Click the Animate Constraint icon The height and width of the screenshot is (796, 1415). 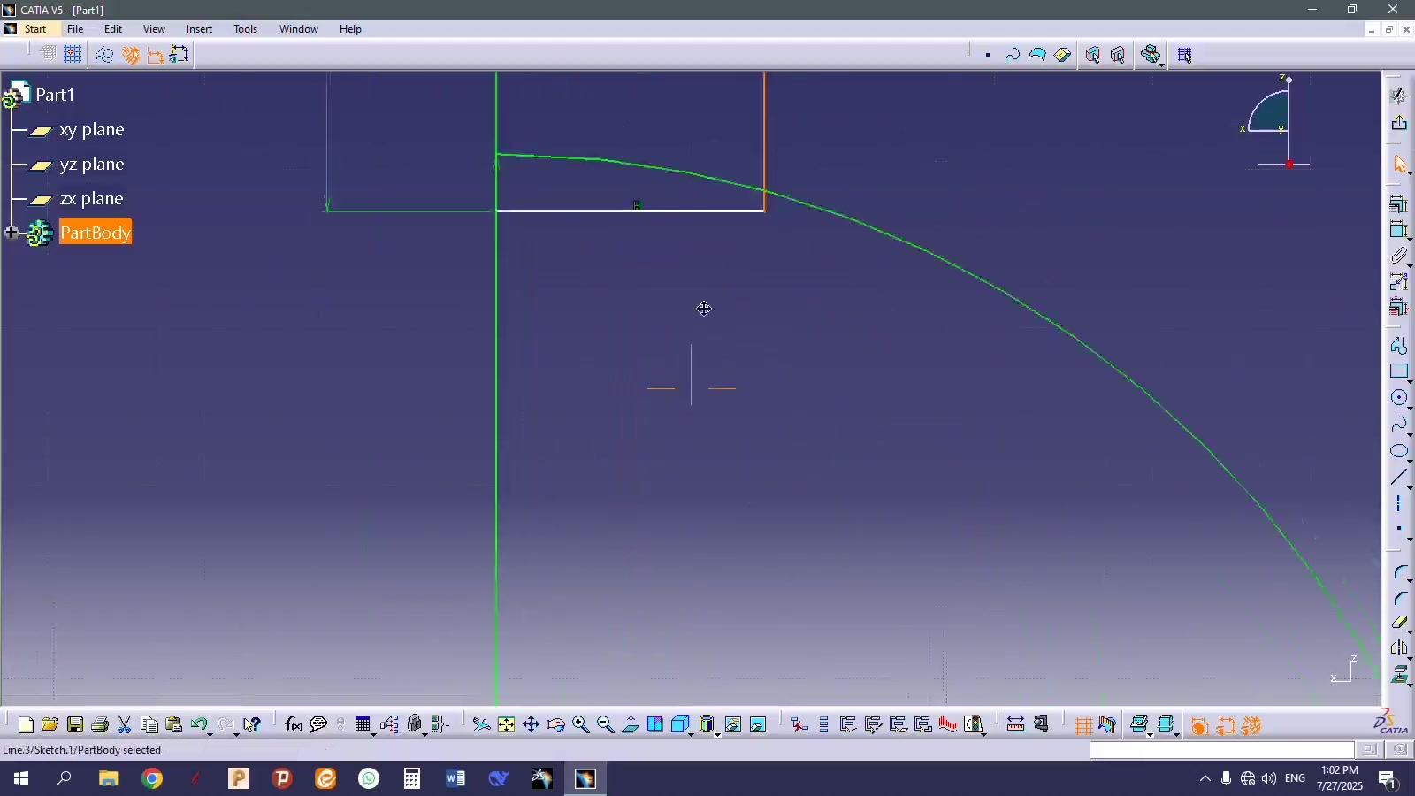point(1398,282)
